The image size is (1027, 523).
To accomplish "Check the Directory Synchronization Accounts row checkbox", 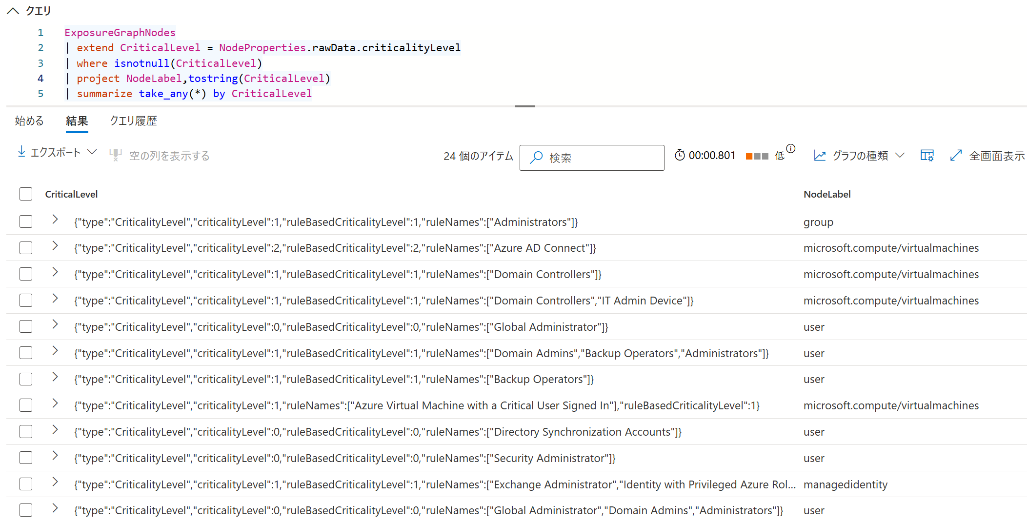I will point(26,431).
